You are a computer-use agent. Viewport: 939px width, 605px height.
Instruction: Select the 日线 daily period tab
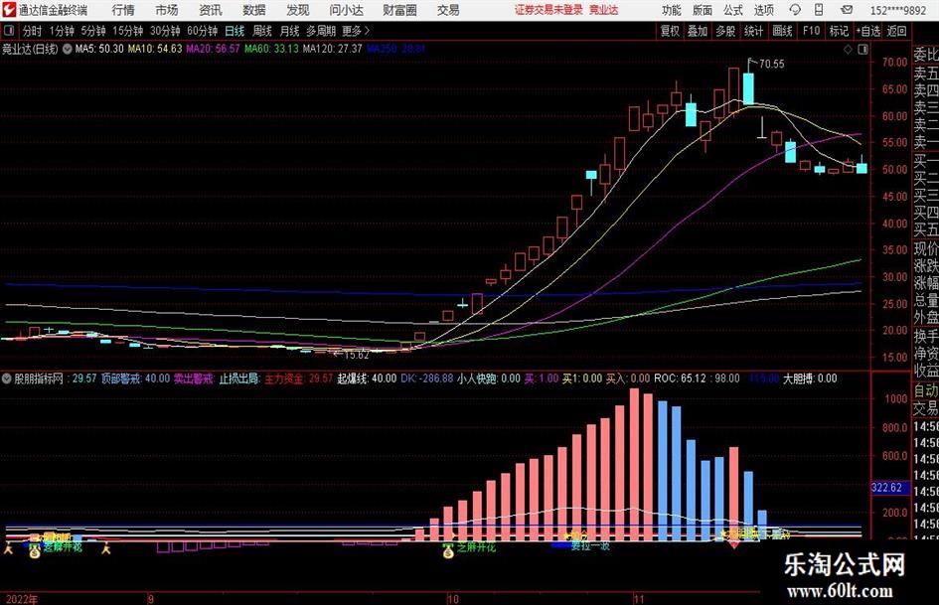[235, 31]
